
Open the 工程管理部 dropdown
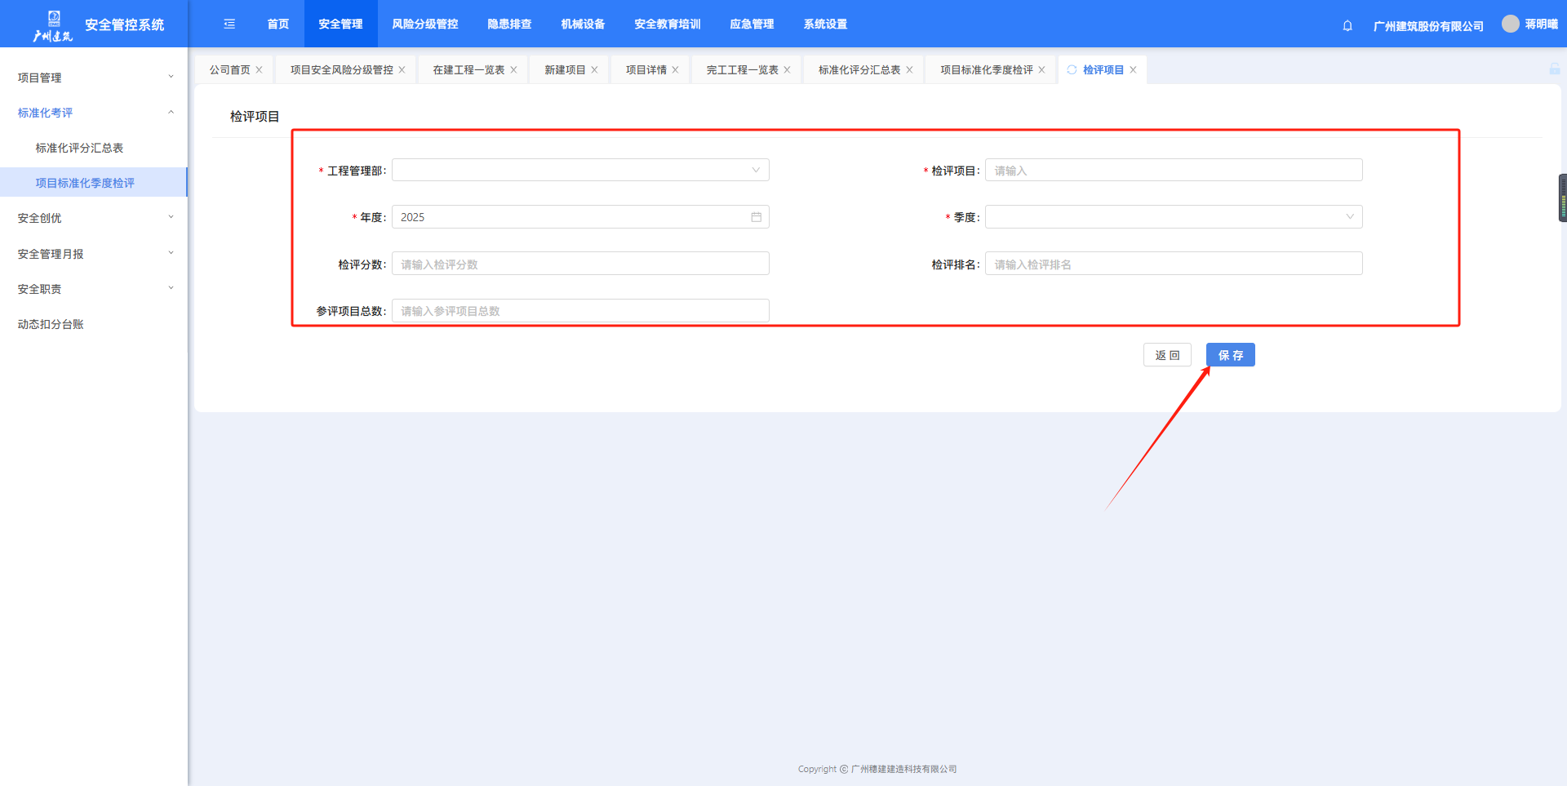580,170
